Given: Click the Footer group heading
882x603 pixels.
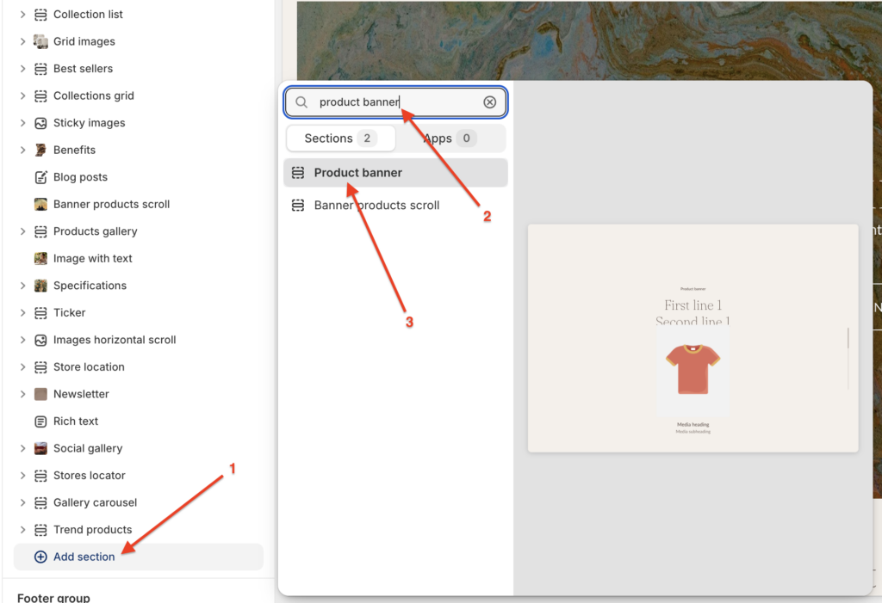Looking at the screenshot, I should (53, 597).
